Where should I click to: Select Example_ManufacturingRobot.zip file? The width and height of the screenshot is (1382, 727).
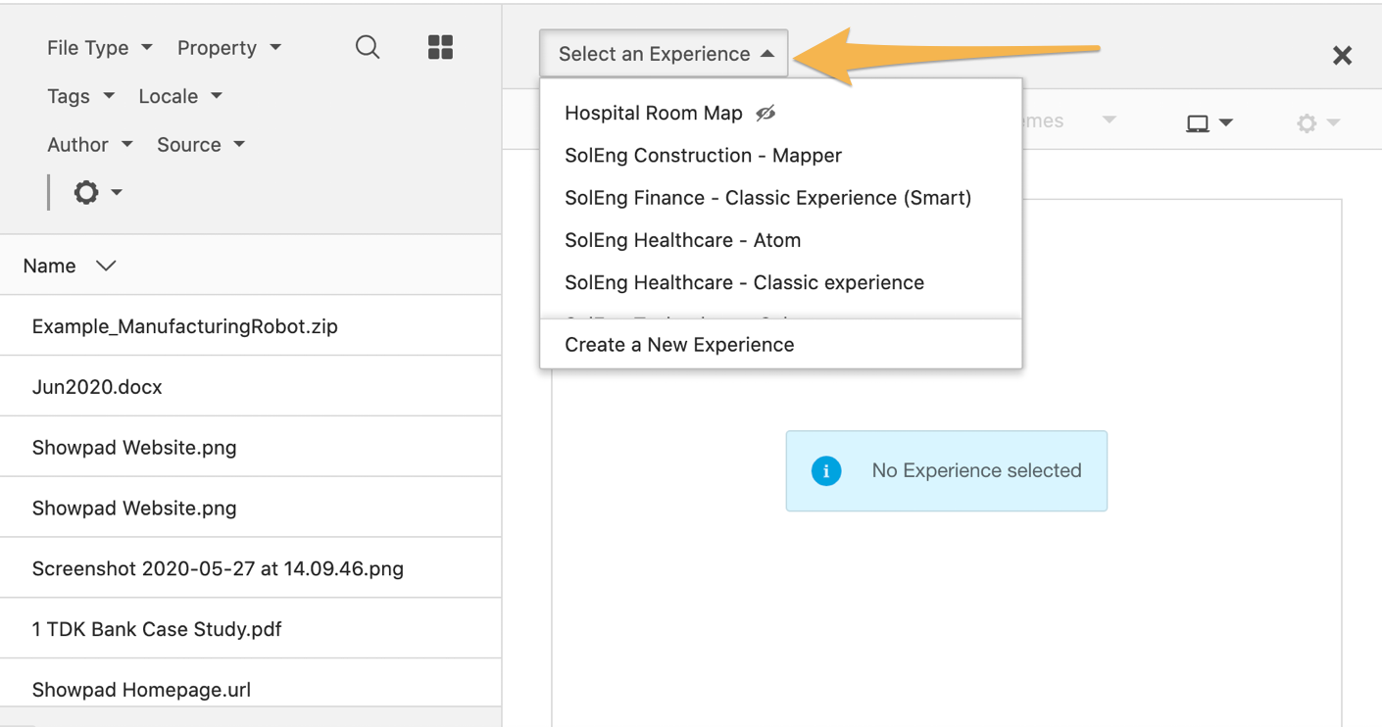point(251,326)
